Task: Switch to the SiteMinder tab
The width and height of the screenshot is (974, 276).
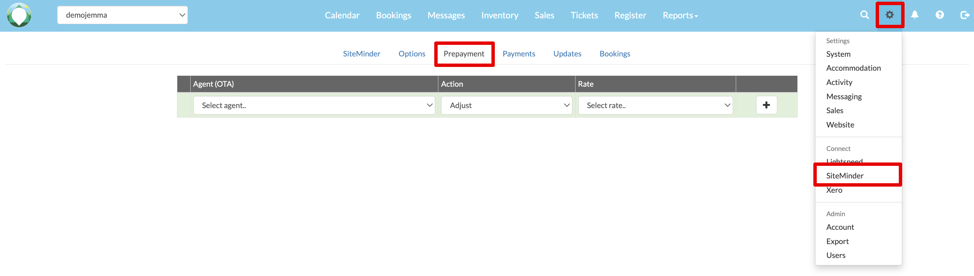Action: coord(361,54)
